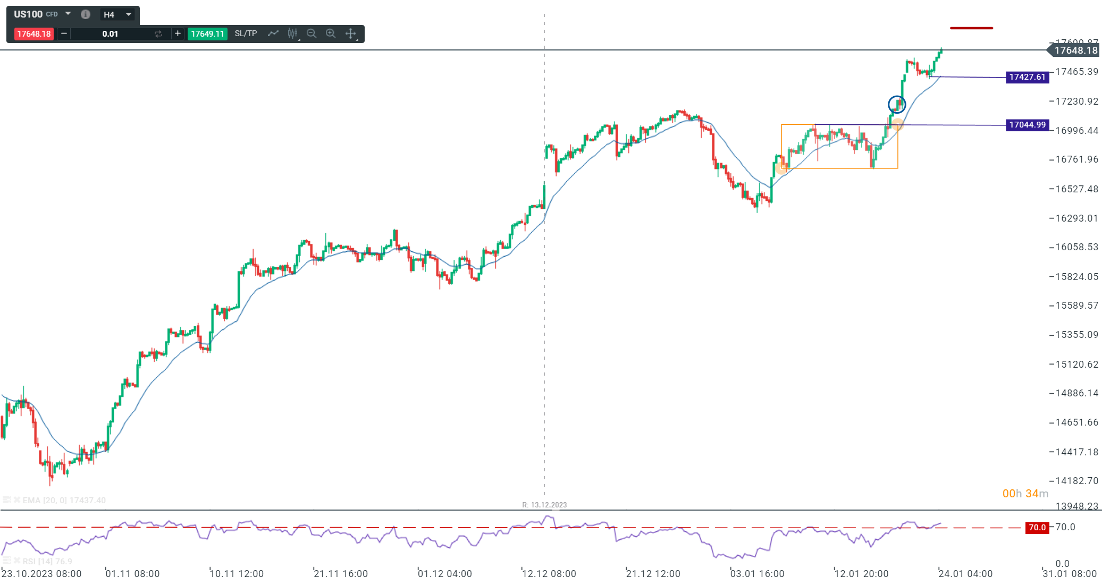Open RSI settings via its layers icon
This screenshot has height=585, width=1102.
[7, 561]
